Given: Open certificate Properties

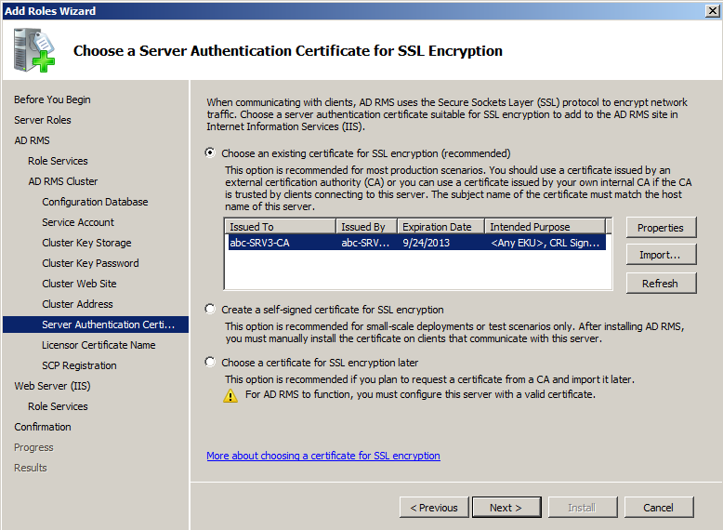Looking at the screenshot, I should (x=661, y=228).
